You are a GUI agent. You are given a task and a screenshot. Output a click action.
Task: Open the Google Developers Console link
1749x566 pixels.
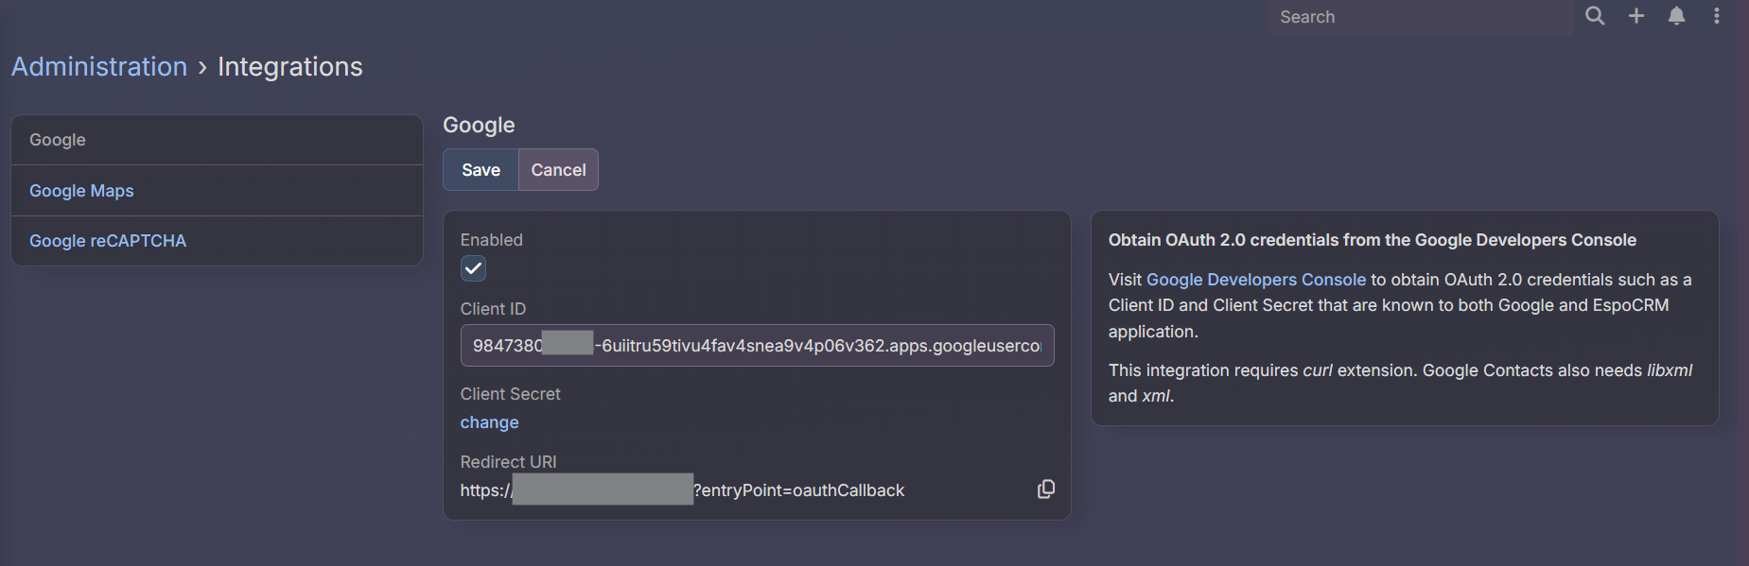click(1255, 280)
